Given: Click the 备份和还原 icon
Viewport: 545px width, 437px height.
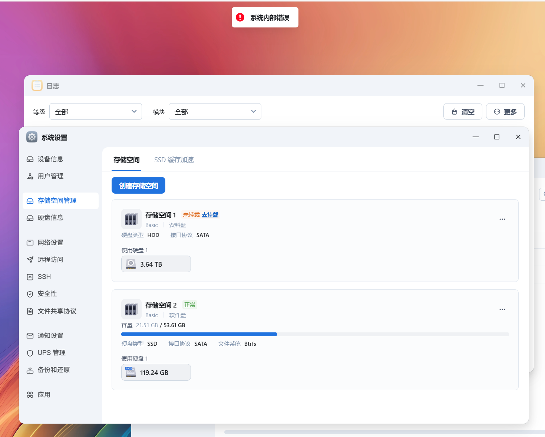Looking at the screenshot, I should pos(30,370).
